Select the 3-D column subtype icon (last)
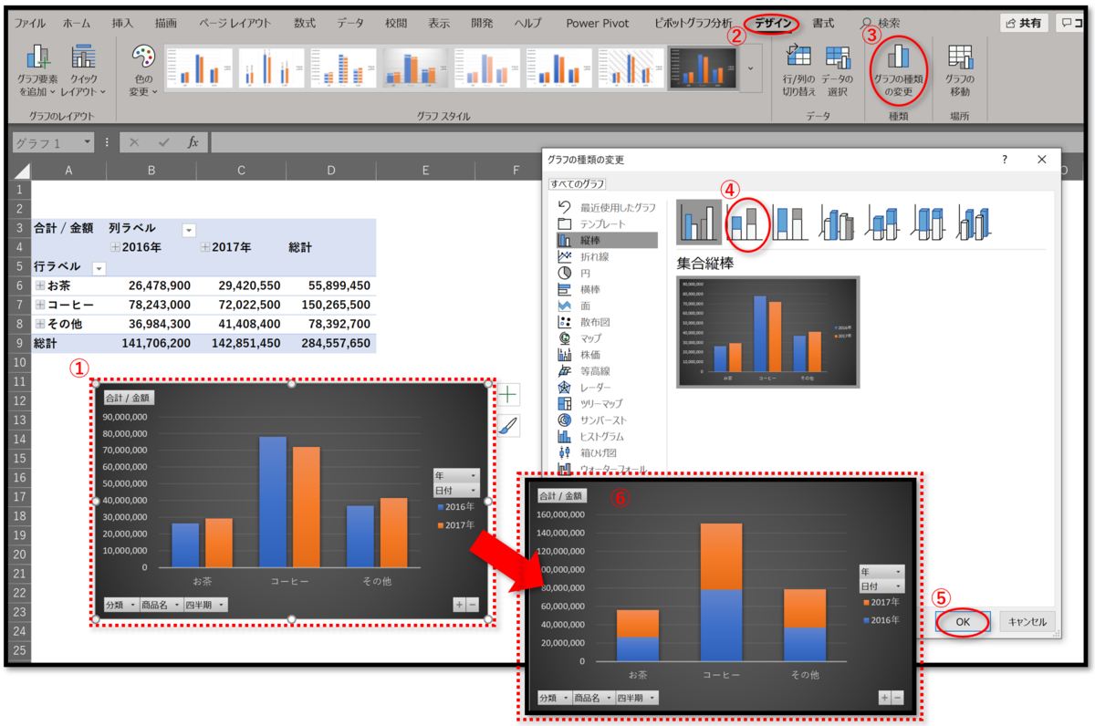 coord(975,223)
